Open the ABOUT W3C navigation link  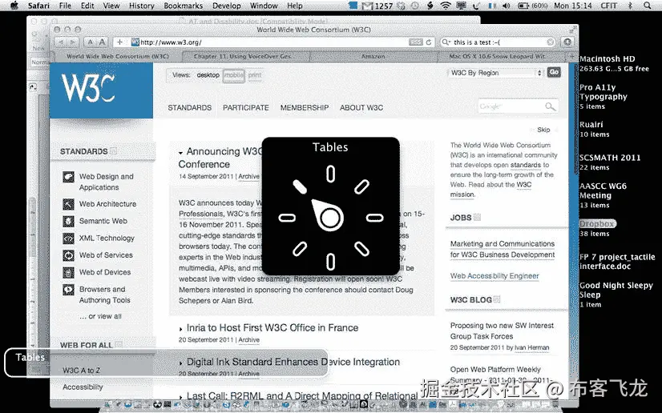(361, 108)
